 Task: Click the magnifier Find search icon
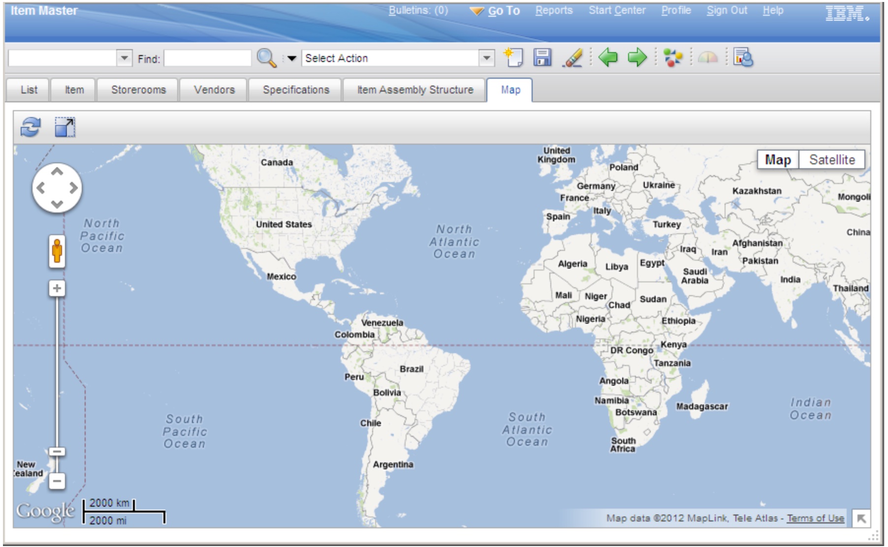click(266, 58)
